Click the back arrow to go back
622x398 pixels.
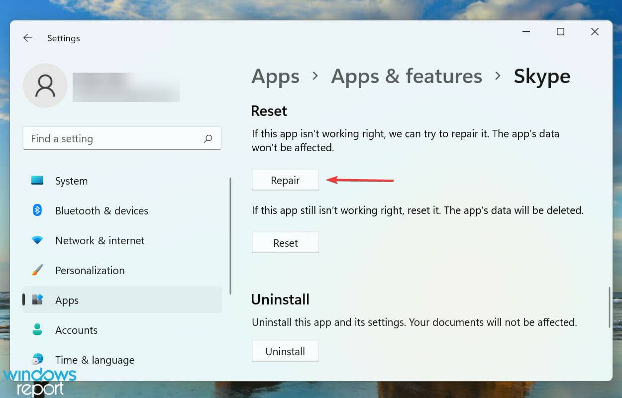click(x=27, y=38)
